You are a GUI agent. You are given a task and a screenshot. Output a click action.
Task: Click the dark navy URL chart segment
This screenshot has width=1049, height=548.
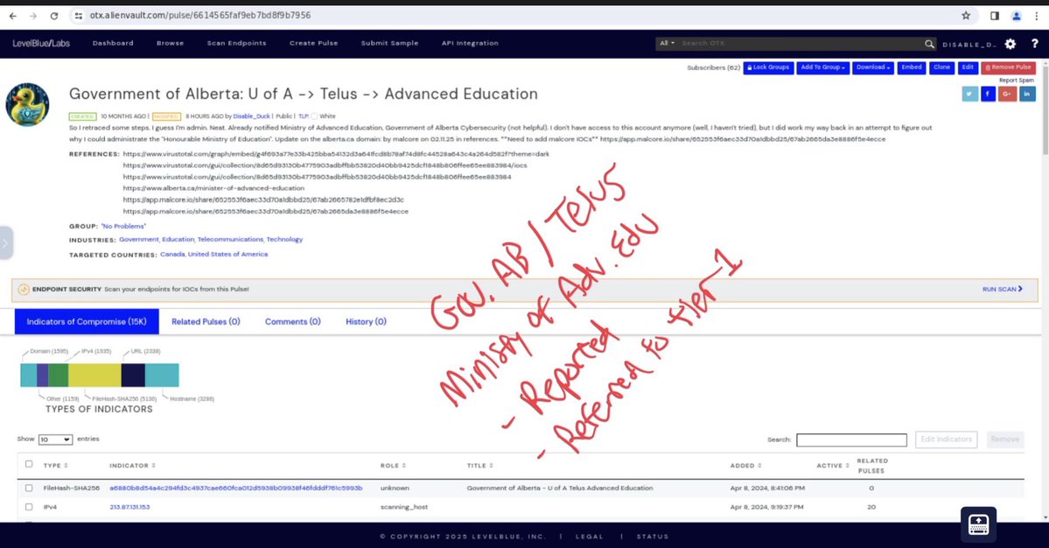(133, 376)
